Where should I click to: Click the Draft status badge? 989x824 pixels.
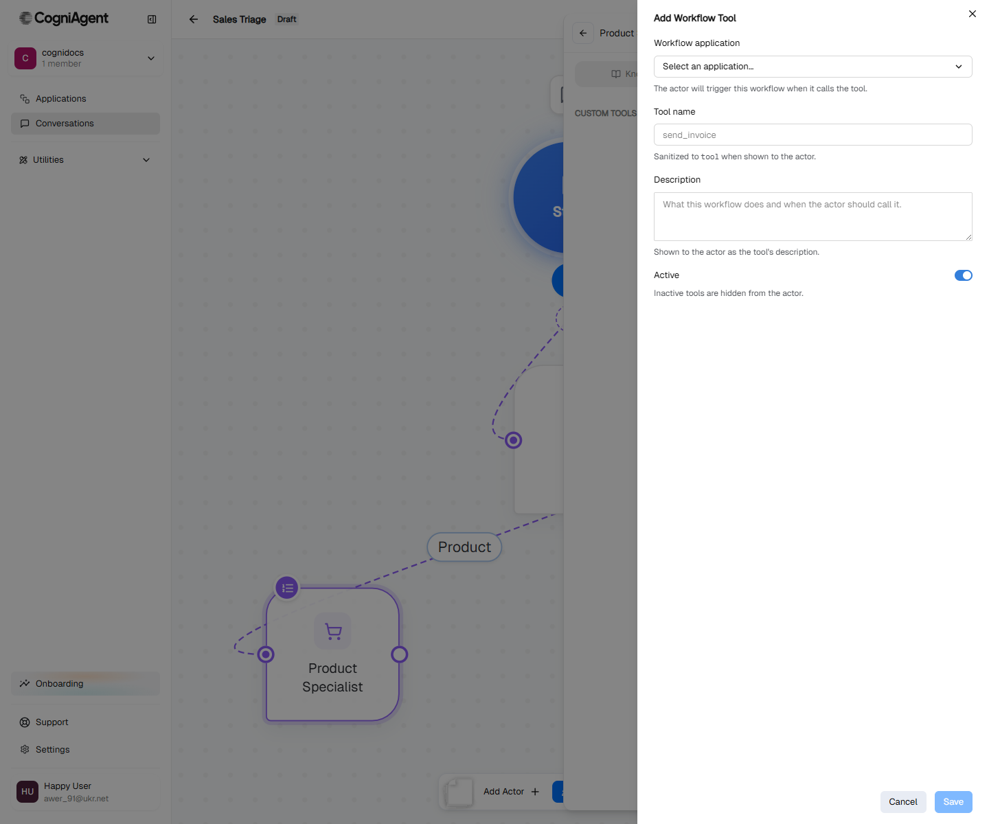[287, 19]
